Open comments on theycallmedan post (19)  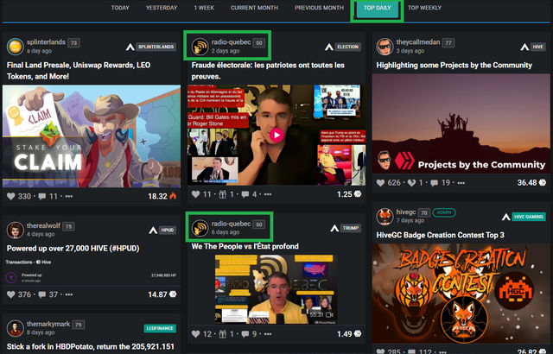coord(434,183)
